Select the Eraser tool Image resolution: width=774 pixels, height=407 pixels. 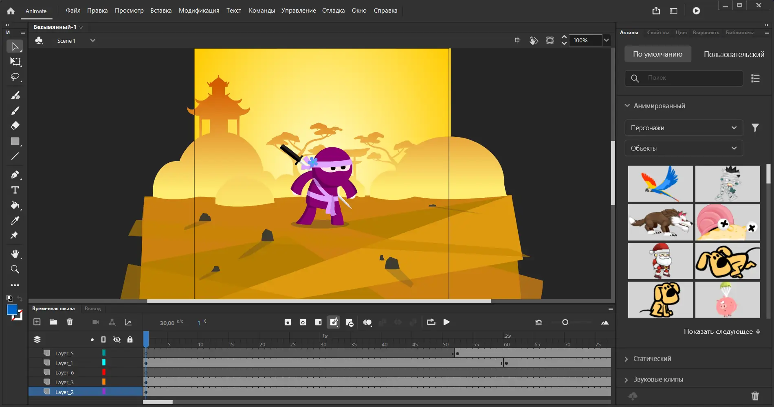(x=15, y=126)
